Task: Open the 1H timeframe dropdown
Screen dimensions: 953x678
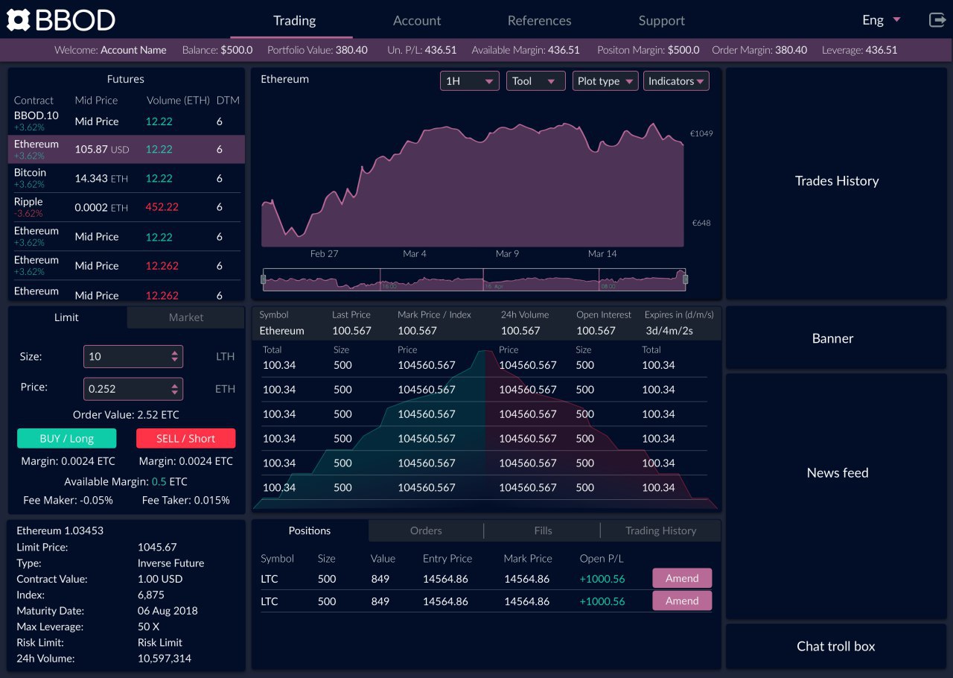Action: 470,81
